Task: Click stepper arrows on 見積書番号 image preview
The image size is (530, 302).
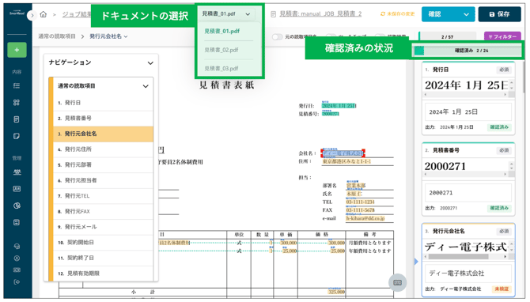Action: pos(511,165)
